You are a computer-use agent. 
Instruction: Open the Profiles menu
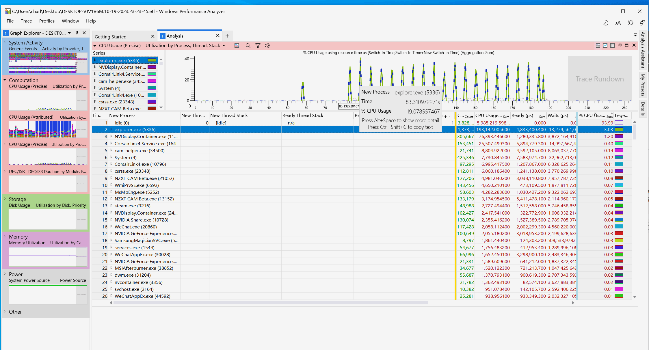pos(47,21)
